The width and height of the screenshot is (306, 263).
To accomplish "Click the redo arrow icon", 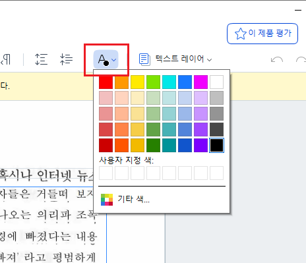I will [x=301, y=59].
